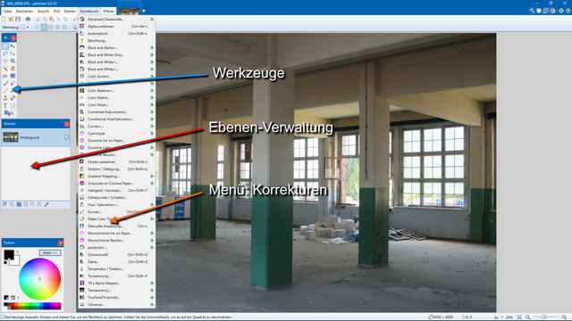Click the Save floppy disk icon
Image resolution: width=572 pixels, height=321 pixels.
[18, 19]
